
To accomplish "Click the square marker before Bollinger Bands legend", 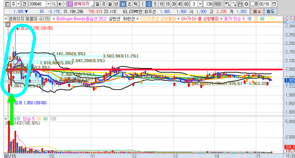I will pos(54,19).
